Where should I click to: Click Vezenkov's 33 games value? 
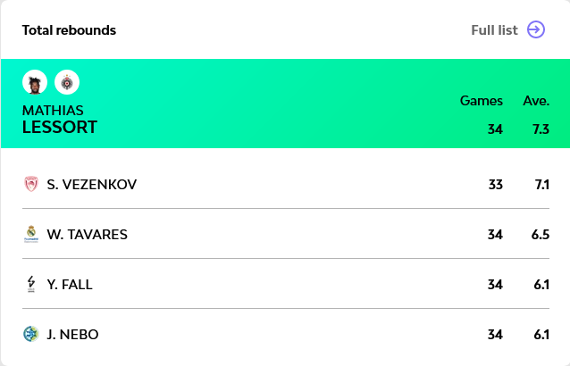point(496,184)
